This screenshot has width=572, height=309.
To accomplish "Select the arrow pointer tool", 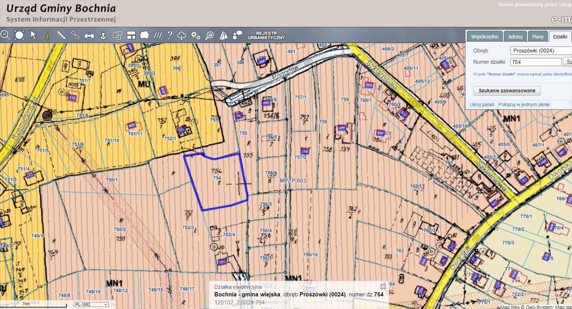I will [33, 35].
